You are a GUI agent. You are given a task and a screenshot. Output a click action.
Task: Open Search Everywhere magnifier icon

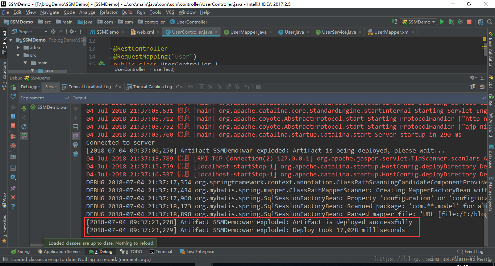[x=490, y=22]
